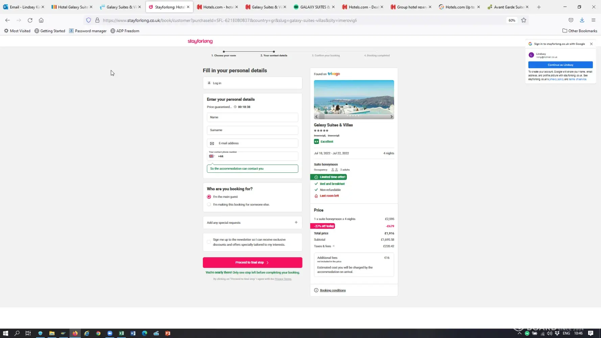
Task: Open Google popup terms of service link
Action: tap(577, 79)
